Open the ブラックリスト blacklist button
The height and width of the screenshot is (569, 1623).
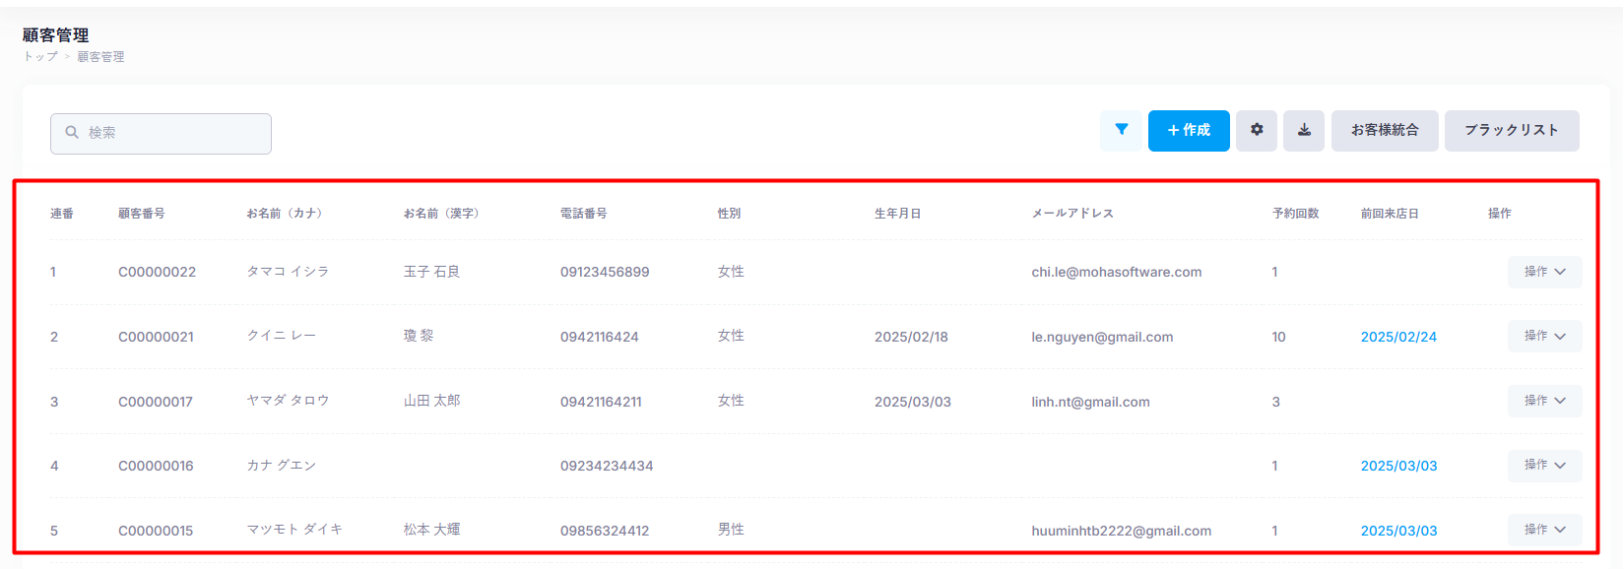tap(1511, 130)
